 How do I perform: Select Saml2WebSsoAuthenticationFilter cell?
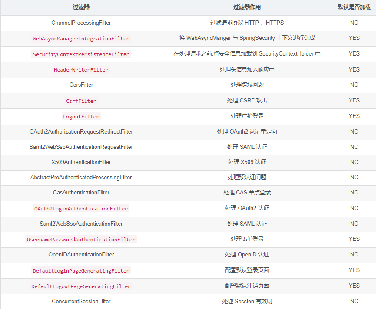(x=81, y=224)
